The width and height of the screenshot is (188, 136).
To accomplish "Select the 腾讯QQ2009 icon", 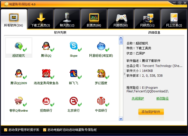I will 19,73.
